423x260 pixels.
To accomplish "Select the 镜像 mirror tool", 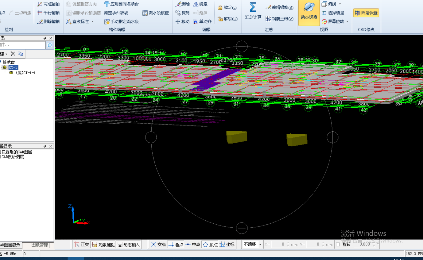I will 201,4.
